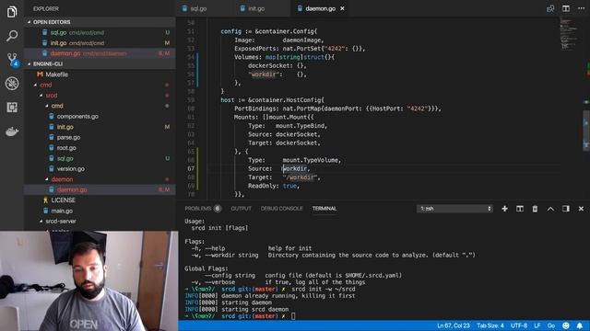
Task: Select daemon.go in the file tree
Action: (100, 190)
